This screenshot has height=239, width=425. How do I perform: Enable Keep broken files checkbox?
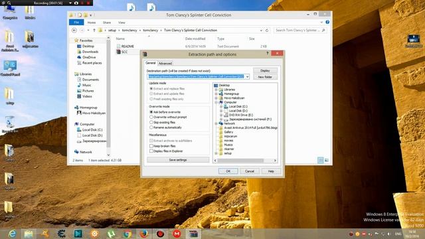[x=151, y=146]
